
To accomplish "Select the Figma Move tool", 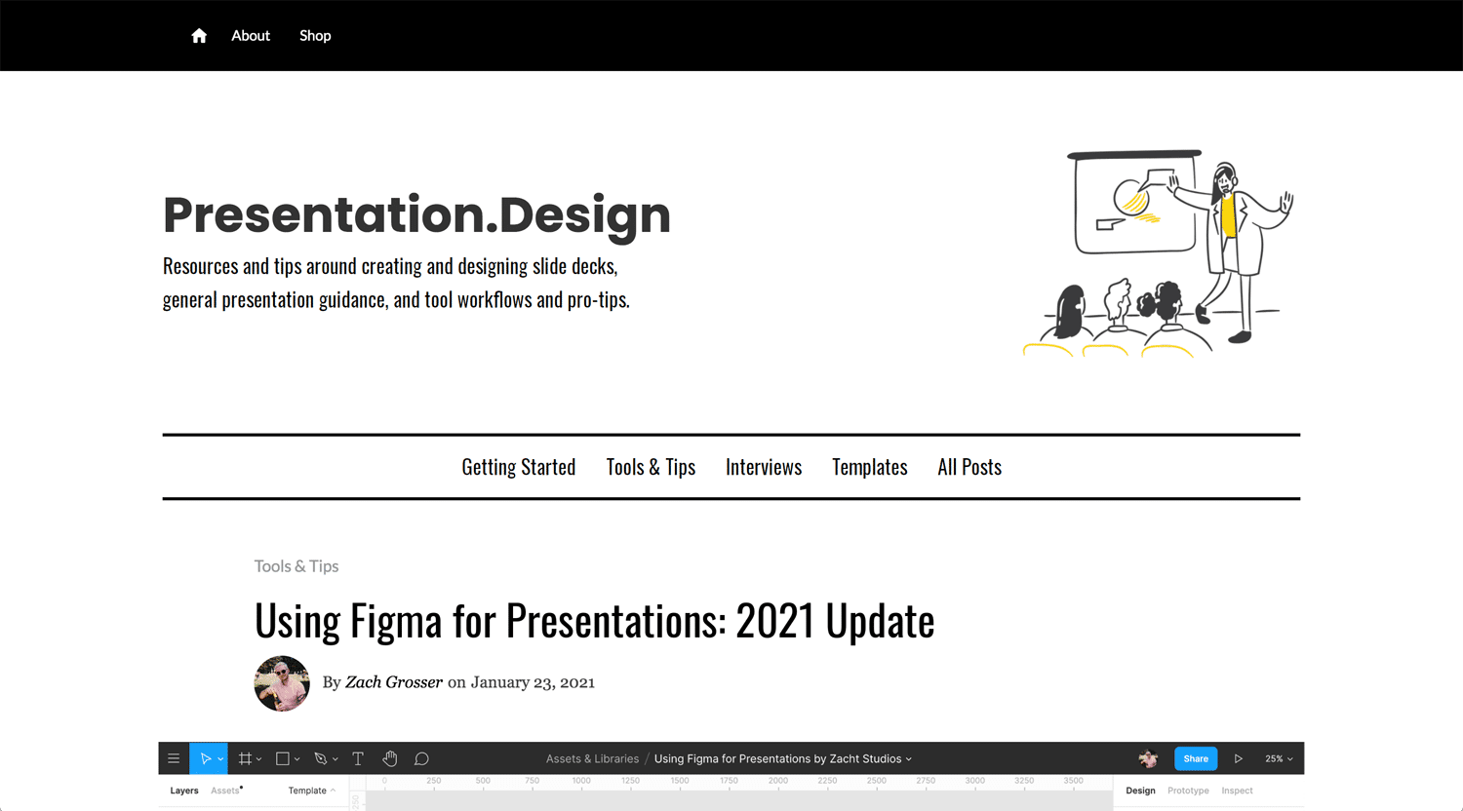I will (205, 758).
